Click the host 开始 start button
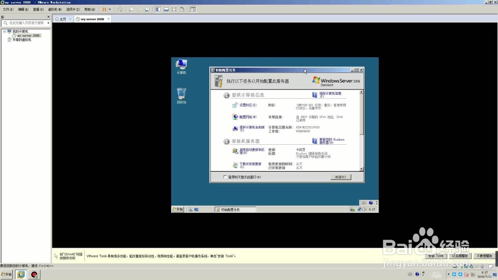 pos(6,275)
